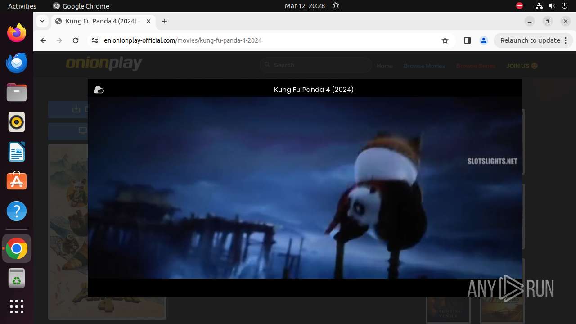
Task: Open Firefox from the Ubuntu dock
Action: pos(17,33)
